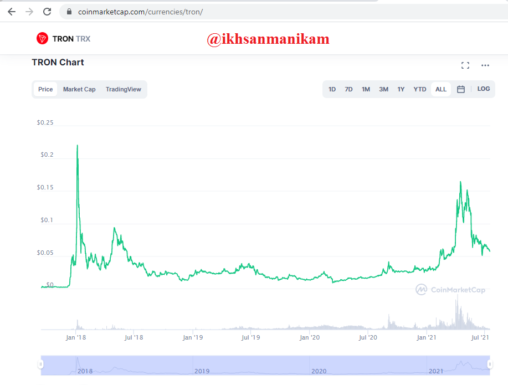The image size is (508, 385).
Task: Click the $0.05 y-axis label
Action: click(x=45, y=253)
